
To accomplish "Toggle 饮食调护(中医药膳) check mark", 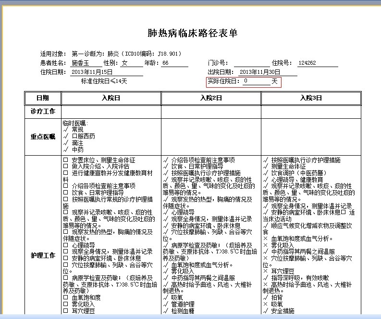I will pyautogui.click(x=266, y=173).
